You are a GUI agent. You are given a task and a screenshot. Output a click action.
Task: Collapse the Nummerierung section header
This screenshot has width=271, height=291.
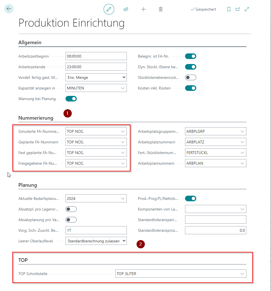click(x=36, y=118)
